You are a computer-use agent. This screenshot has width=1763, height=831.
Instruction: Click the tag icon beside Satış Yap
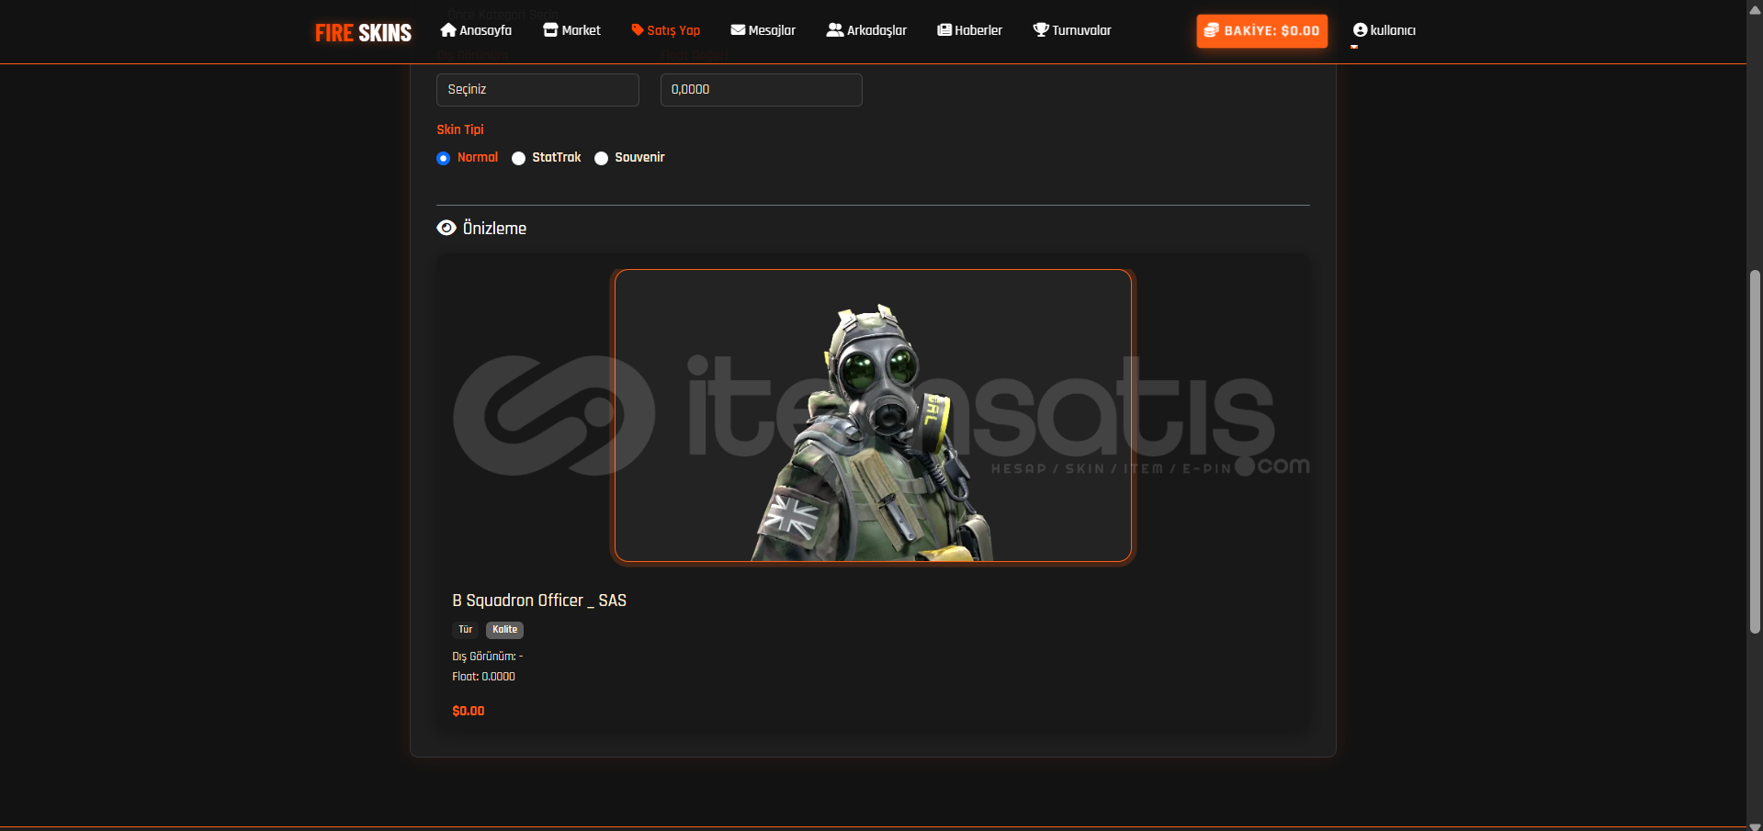(x=637, y=30)
